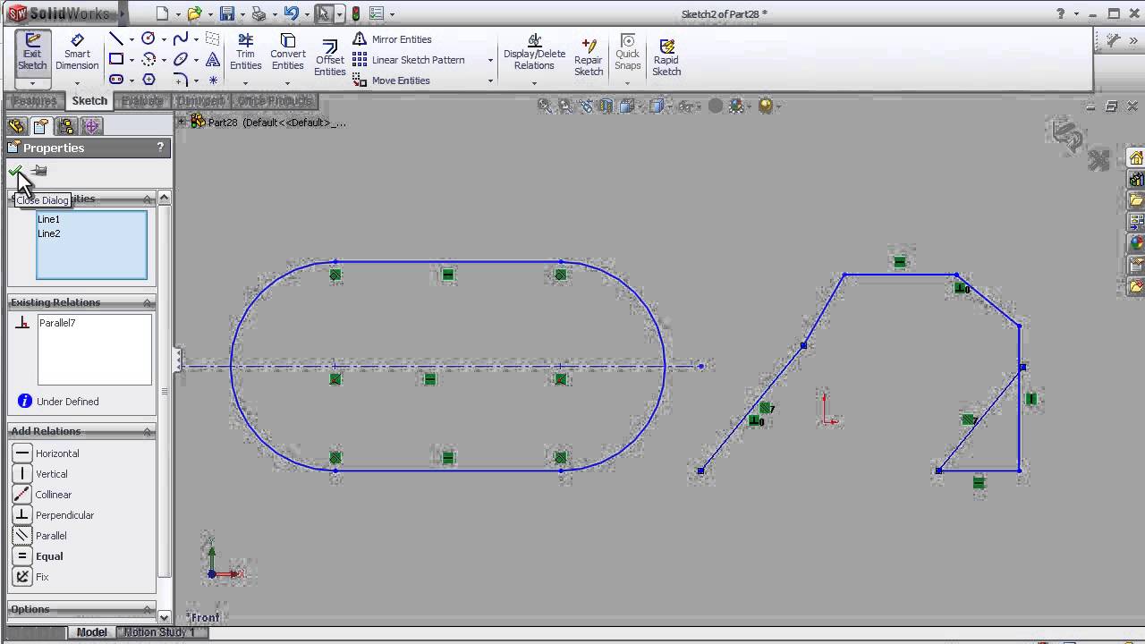Image resolution: width=1145 pixels, height=644 pixels.
Task: Click the green OK checkmark in Properties
Action: tap(15, 171)
